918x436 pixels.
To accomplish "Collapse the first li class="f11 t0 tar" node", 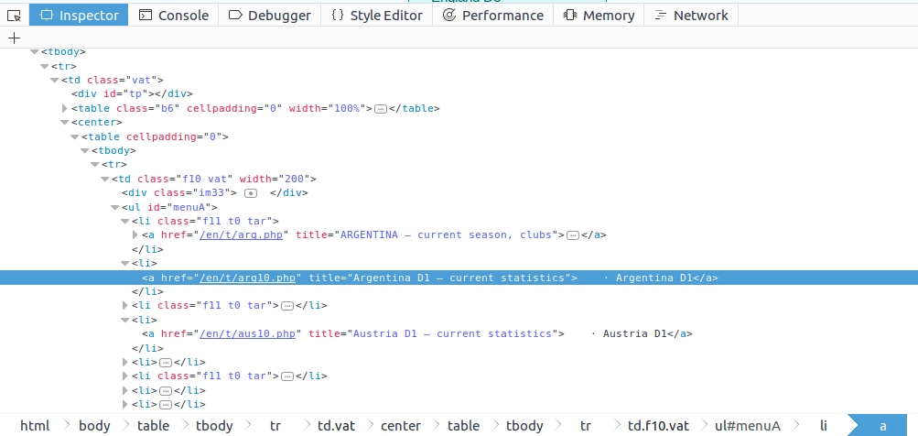I will click(125, 221).
